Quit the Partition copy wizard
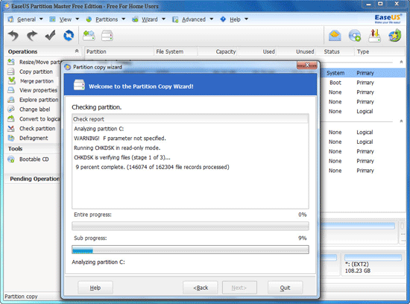Image resolution: width=410 pixels, height=304 pixels. [x=285, y=288]
